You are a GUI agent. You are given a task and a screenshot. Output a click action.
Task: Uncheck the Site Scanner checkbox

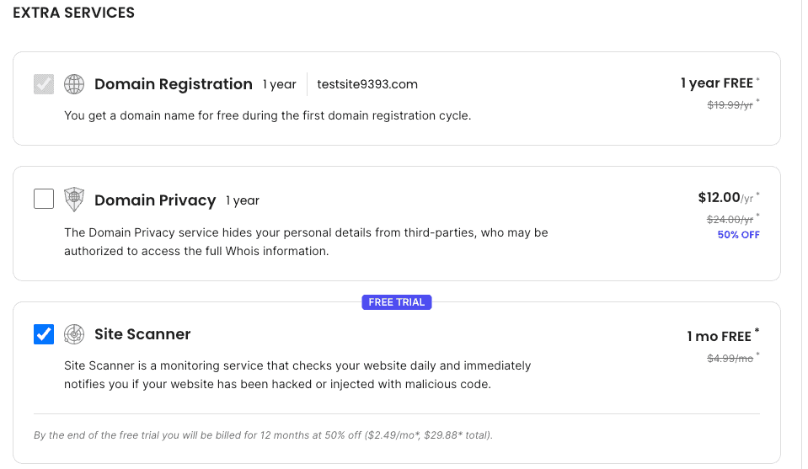click(x=44, y=334)
